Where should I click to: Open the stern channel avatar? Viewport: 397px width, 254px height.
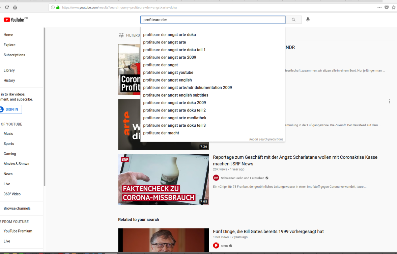[x=216, y=246]
